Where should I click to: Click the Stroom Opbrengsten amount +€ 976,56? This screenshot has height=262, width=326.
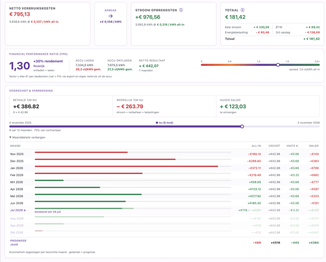[148, 17]
